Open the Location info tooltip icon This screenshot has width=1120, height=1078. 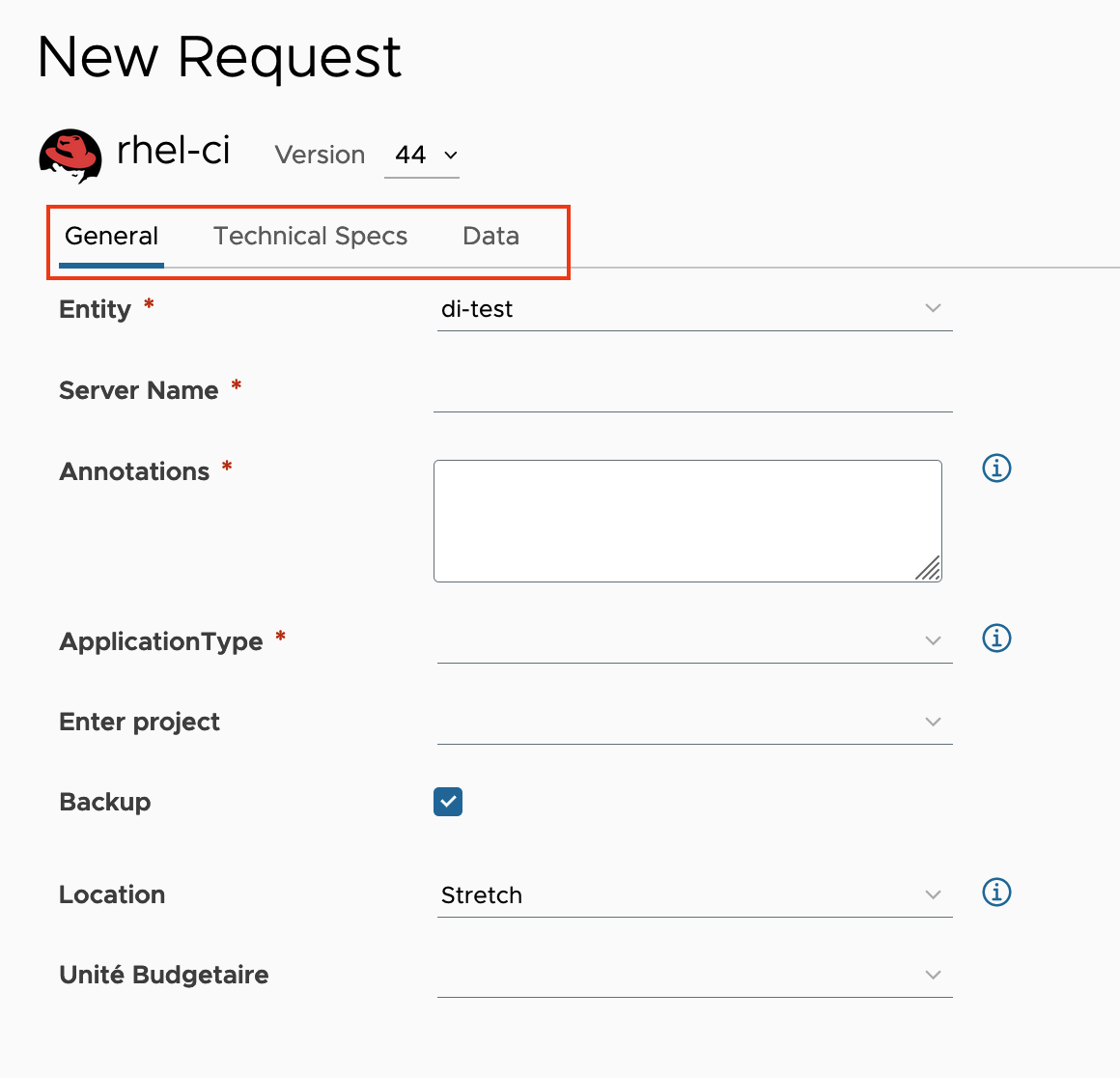[x=996, y=893]
